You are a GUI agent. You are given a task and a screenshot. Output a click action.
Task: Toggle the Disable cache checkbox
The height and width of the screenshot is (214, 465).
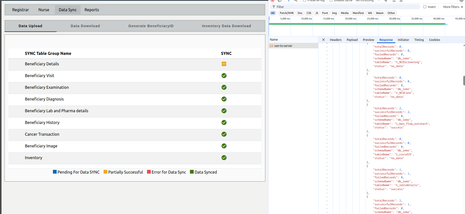pos(331,1)
